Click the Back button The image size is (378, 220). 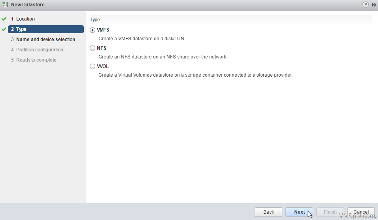[x=268, y=212]
